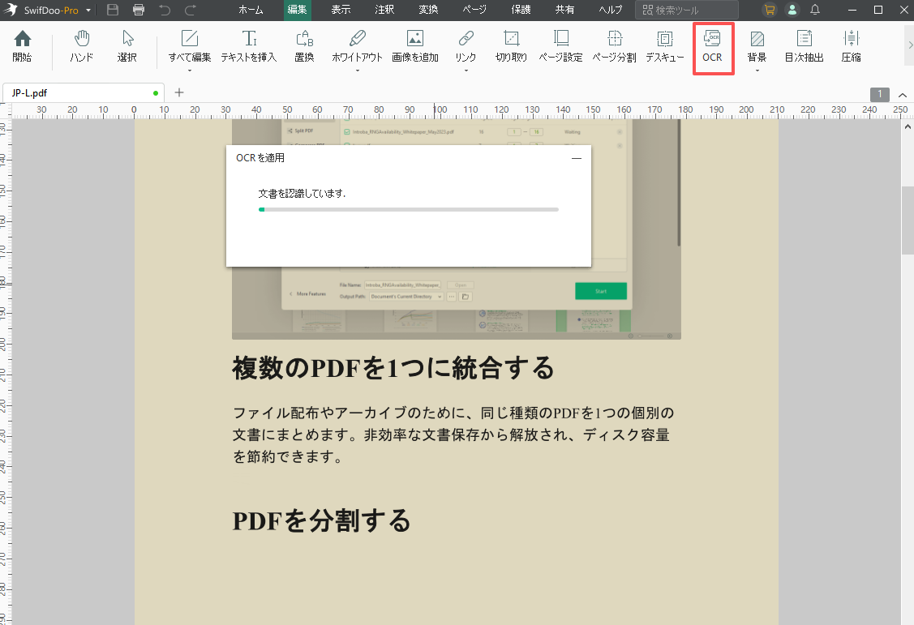This screenshot has width=914, height=625.
Task: Open the デスキュー deskew tool
Action: tap(664, 45)
